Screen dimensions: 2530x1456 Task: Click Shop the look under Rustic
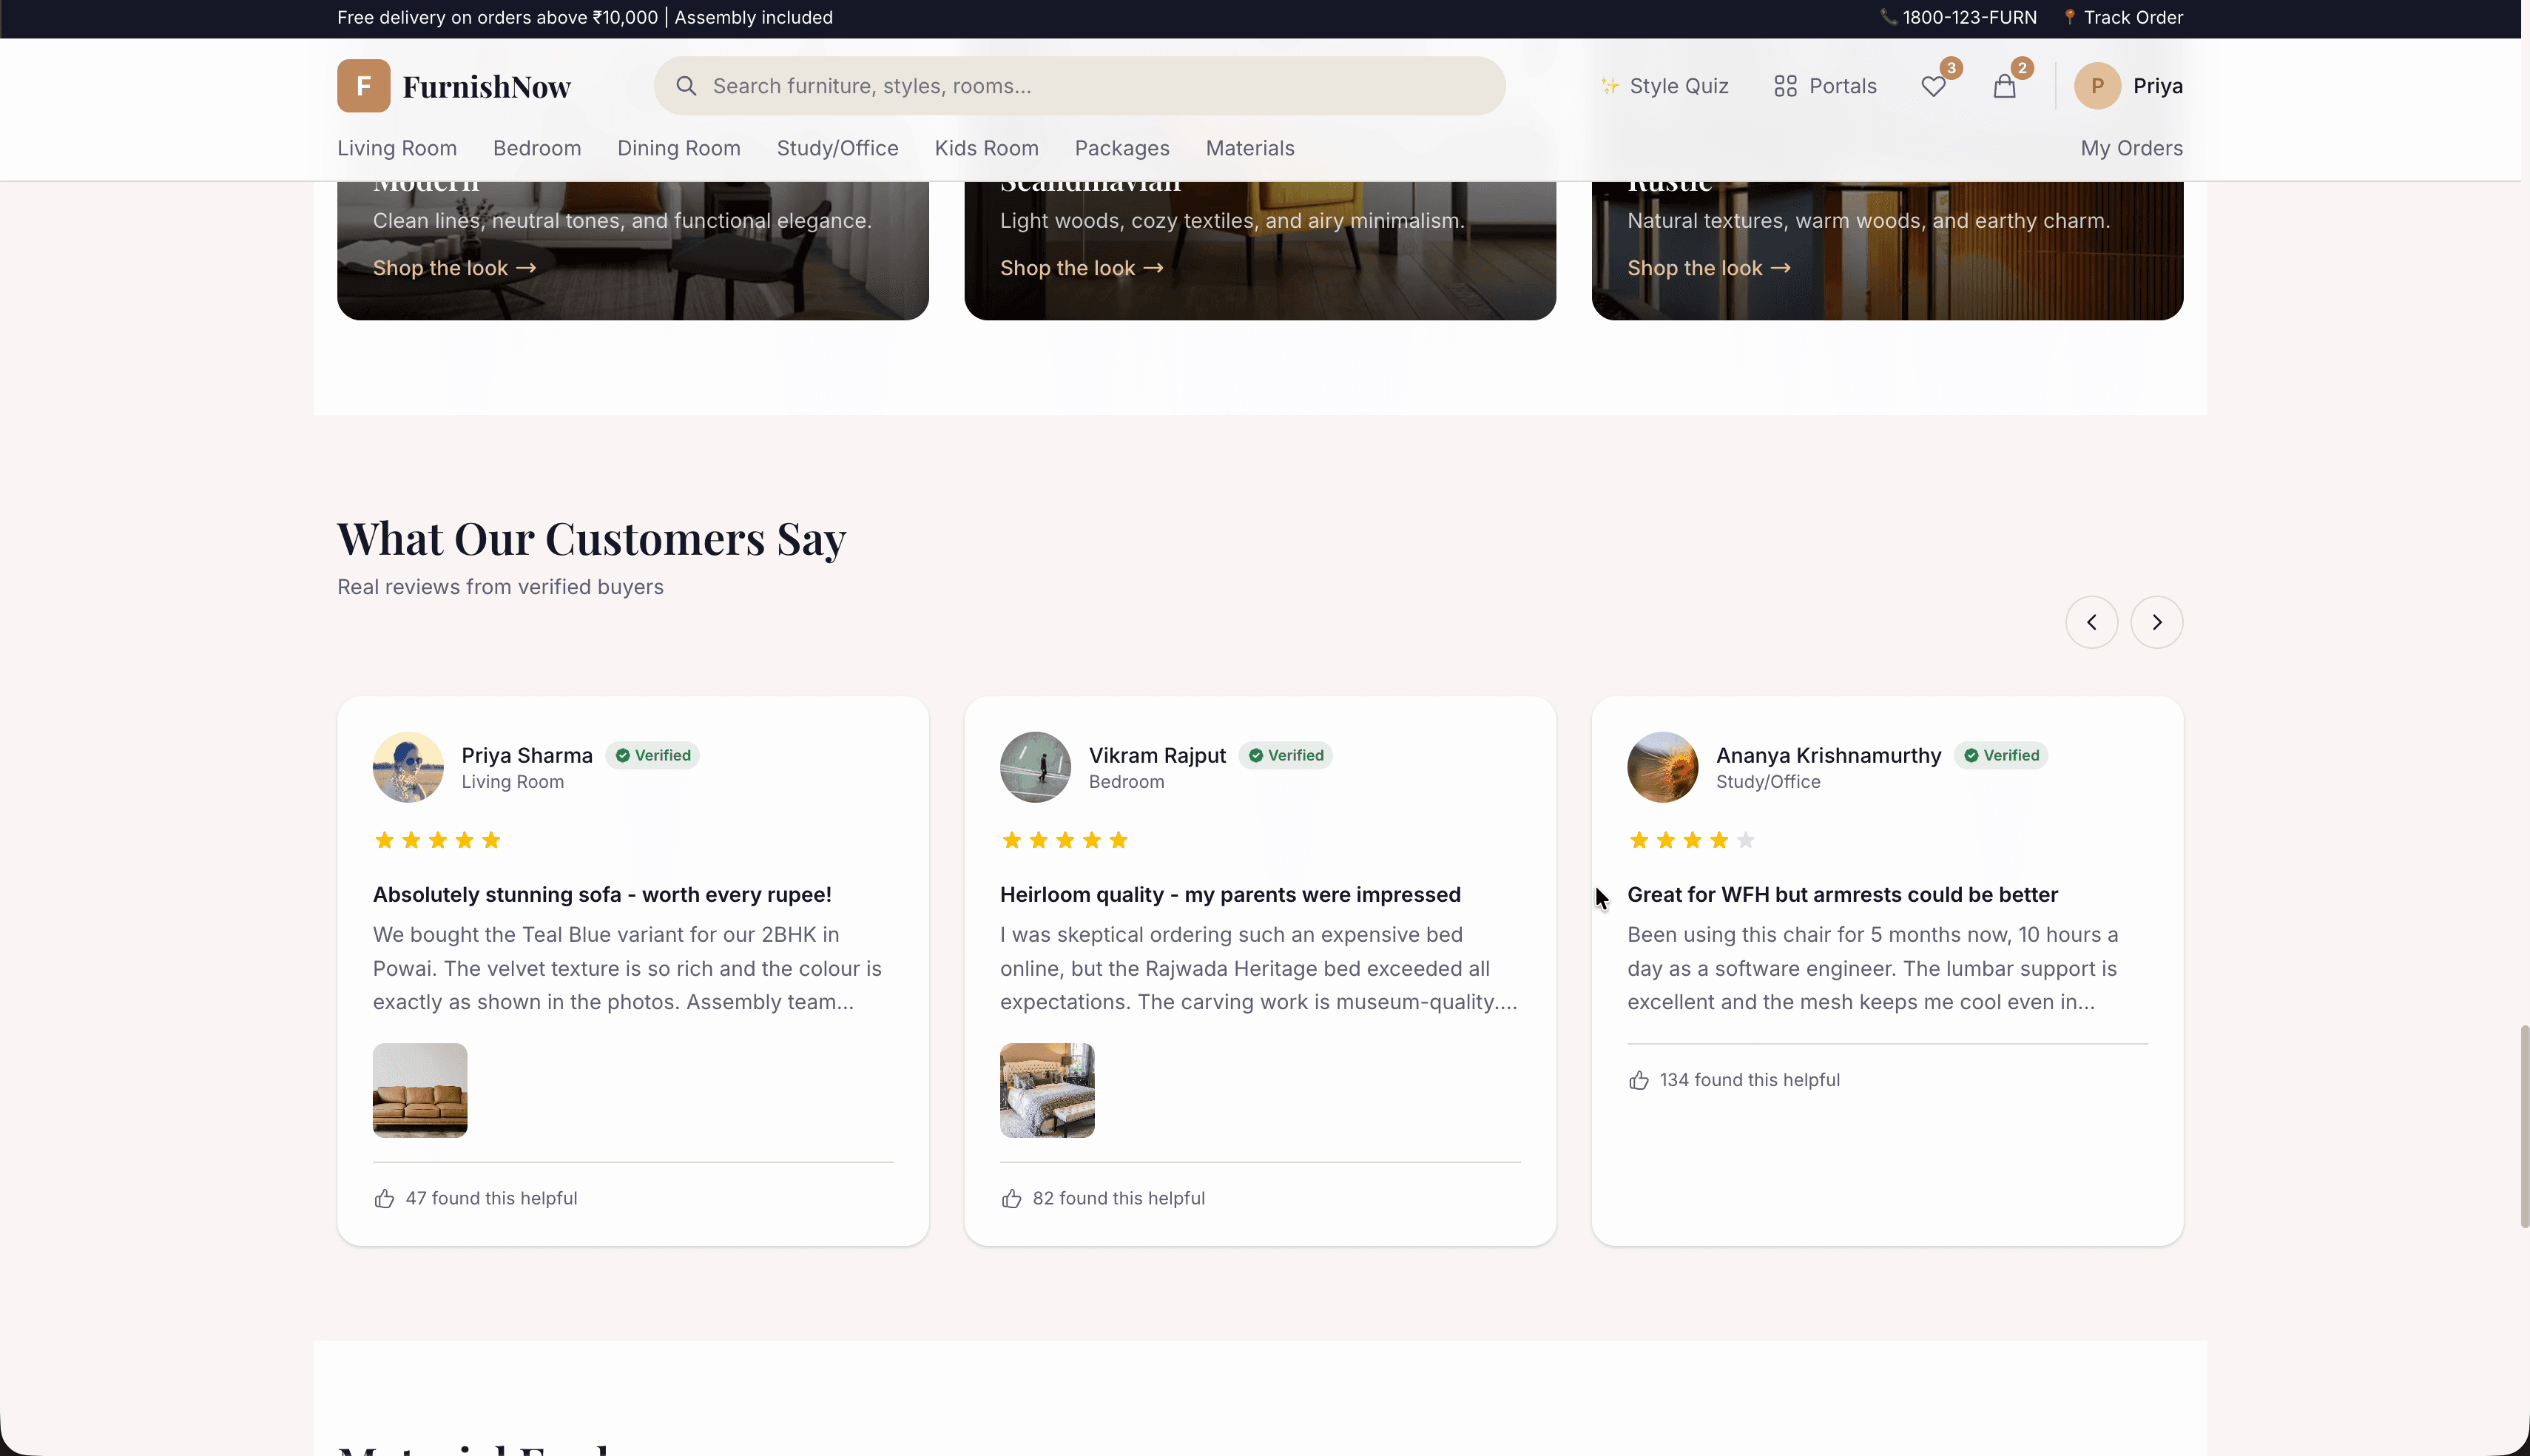(1707, 267)
